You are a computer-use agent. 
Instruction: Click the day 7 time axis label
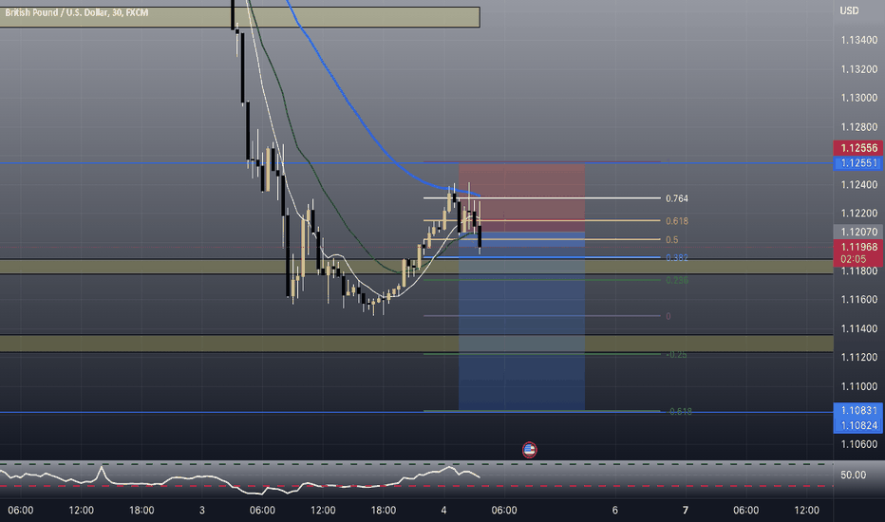(686, 511)
